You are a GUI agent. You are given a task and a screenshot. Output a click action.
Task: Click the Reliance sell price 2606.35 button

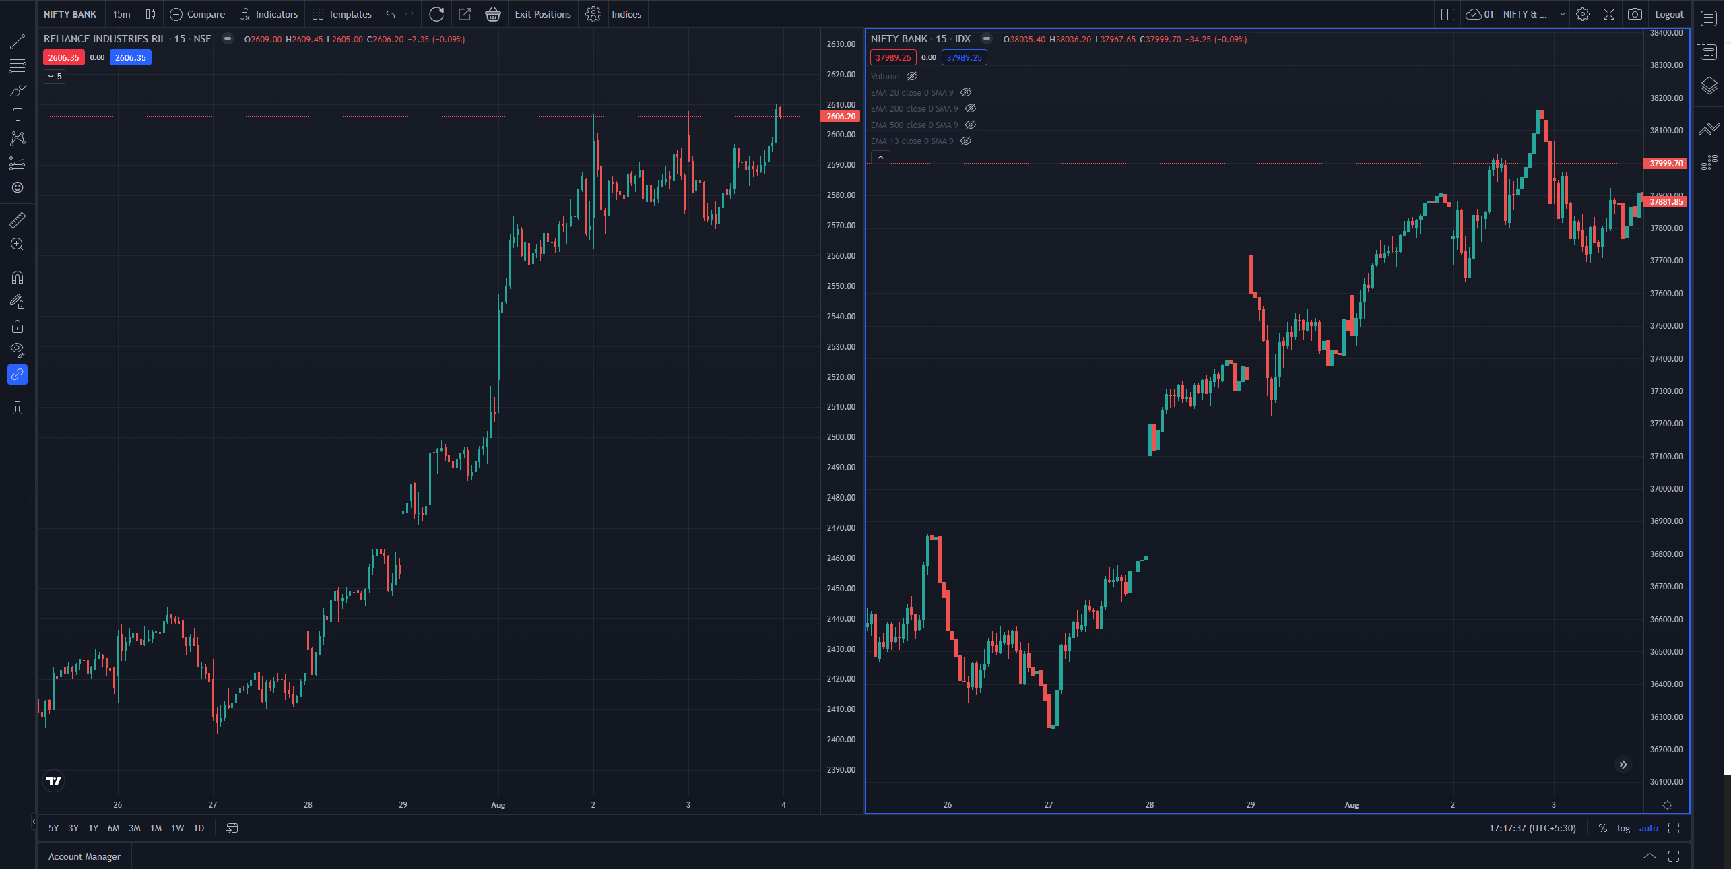pos(64,57)
